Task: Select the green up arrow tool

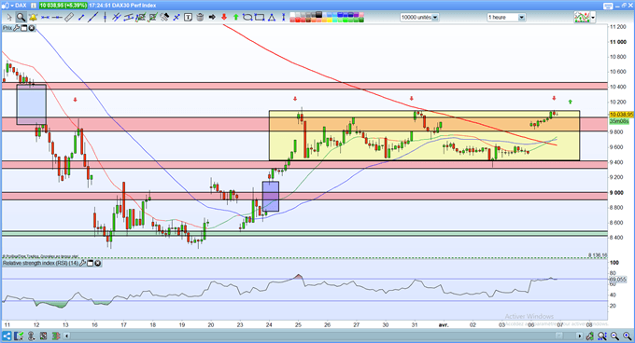Action: [x=235, y=18]
